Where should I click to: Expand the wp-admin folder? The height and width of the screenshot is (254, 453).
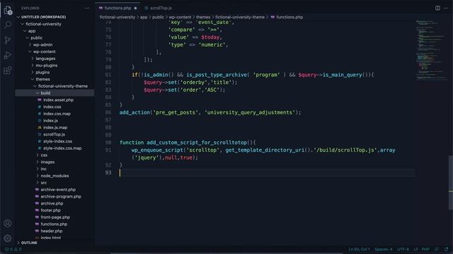coord(42,44)
